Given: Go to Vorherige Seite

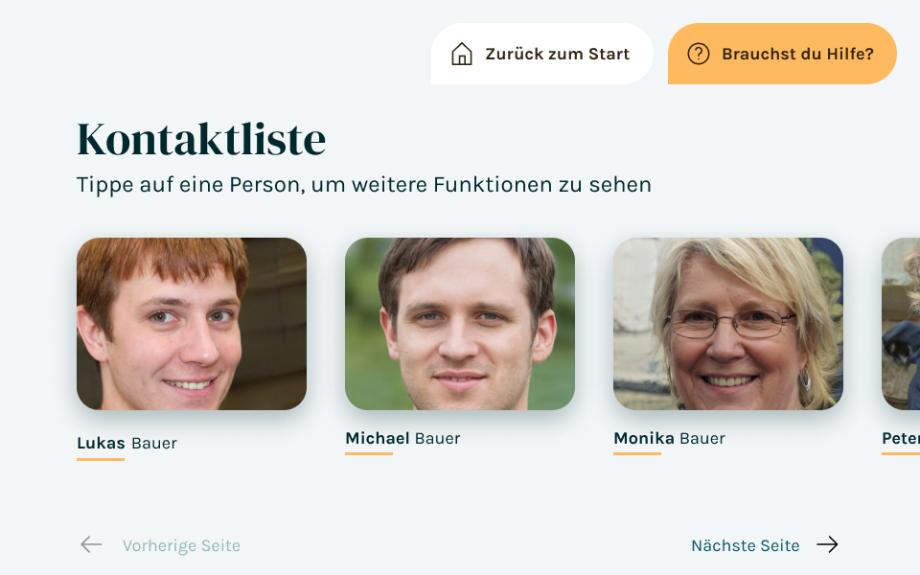Looking at the screenshot, I should pyautogui.click(x=181, y=545).
